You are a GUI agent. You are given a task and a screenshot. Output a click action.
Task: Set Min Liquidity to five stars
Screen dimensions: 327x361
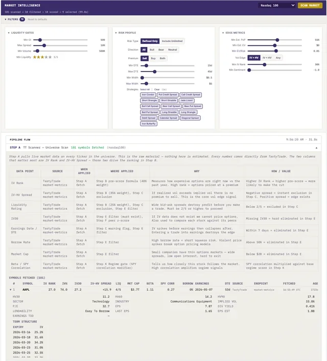tap(50, 57)
